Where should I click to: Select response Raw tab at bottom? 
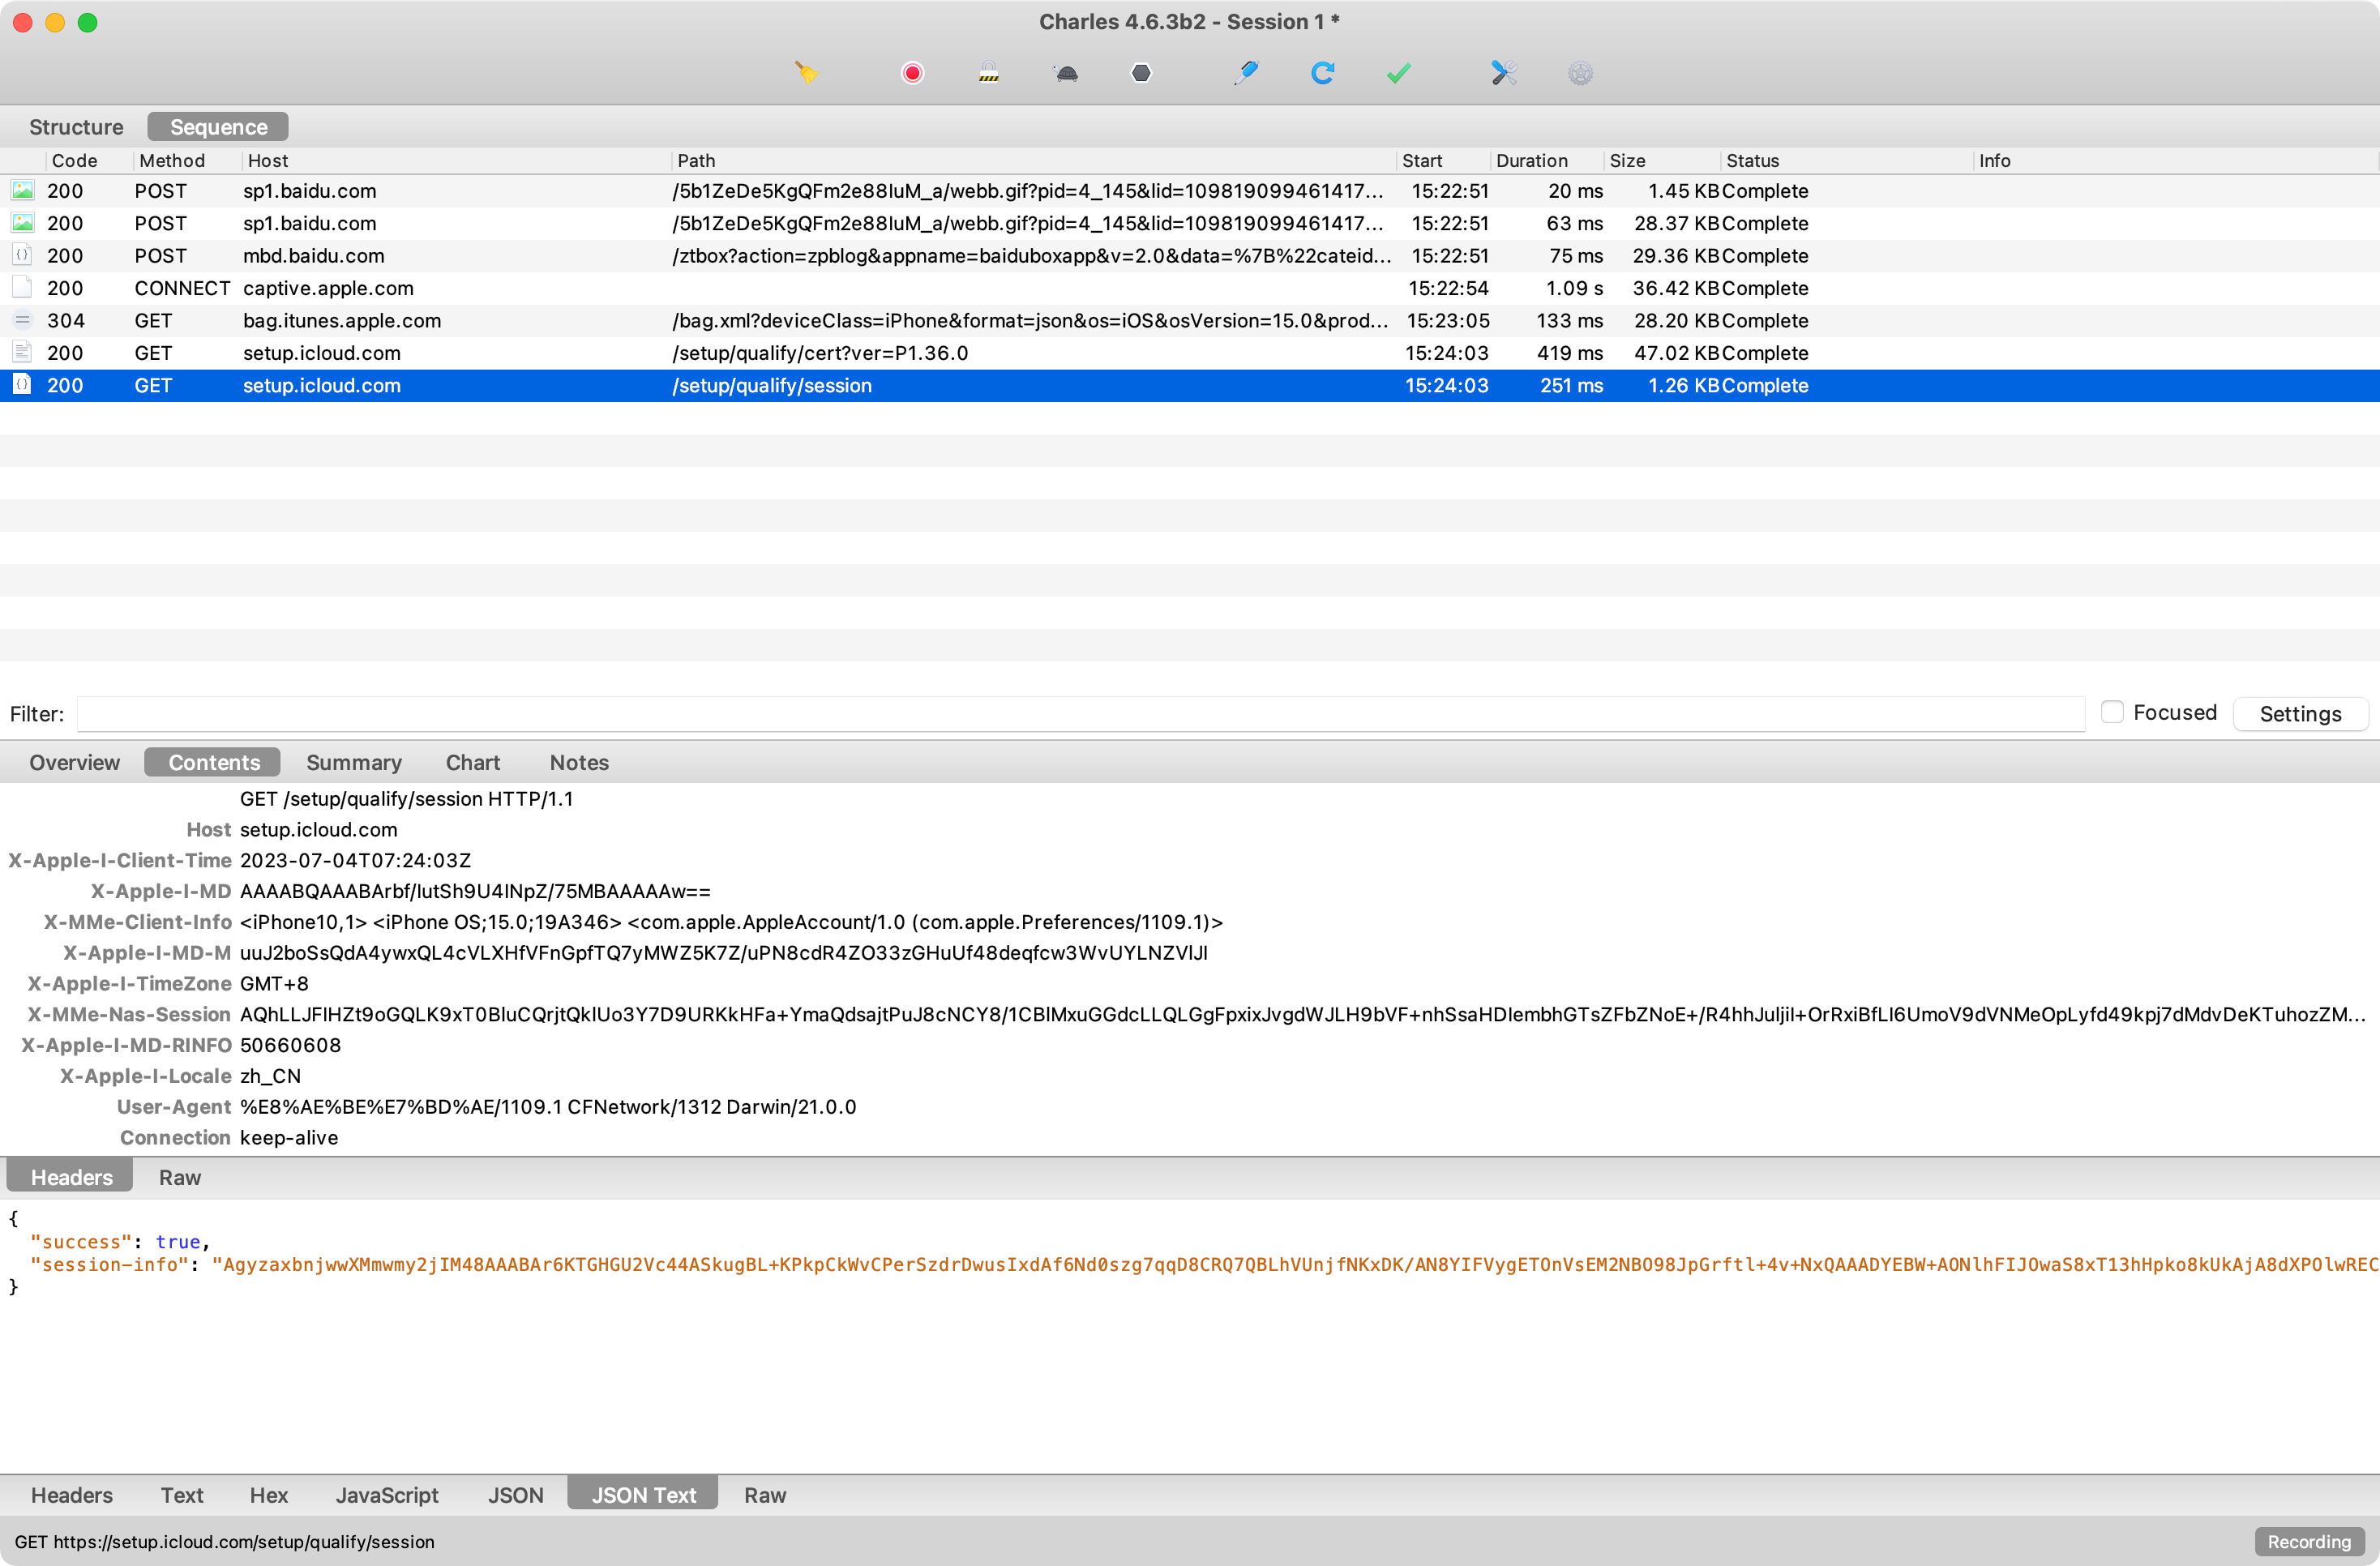tap(764, 1495)
